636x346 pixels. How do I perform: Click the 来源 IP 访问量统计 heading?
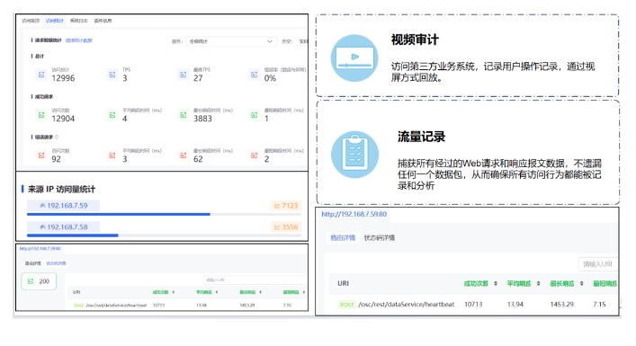[x=61, y=190]
